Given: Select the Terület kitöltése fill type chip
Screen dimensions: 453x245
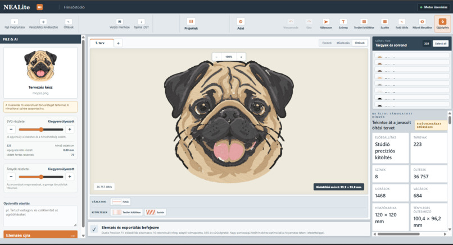Looking at the screenshot, I should (x=126, y=212).
